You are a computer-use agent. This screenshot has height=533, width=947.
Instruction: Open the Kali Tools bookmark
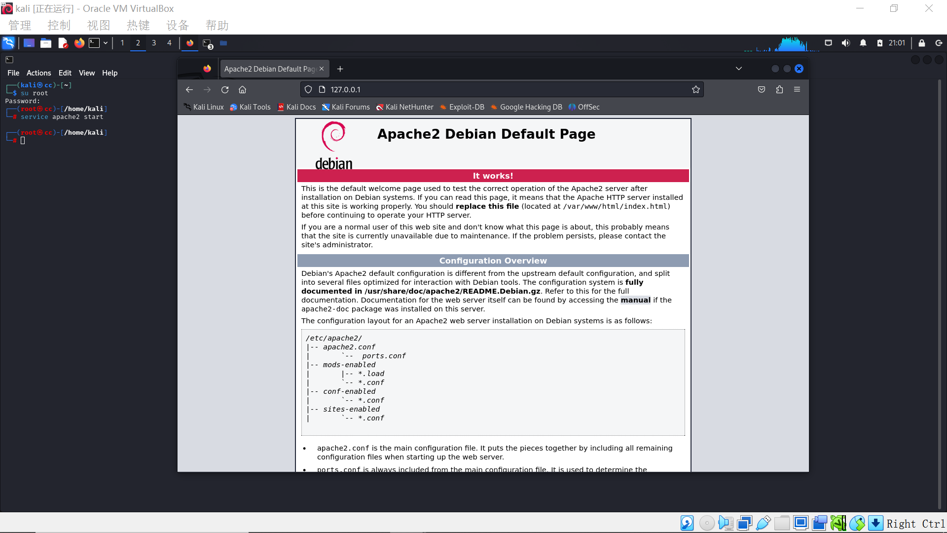pyautogui.click(x=250, y=107)
